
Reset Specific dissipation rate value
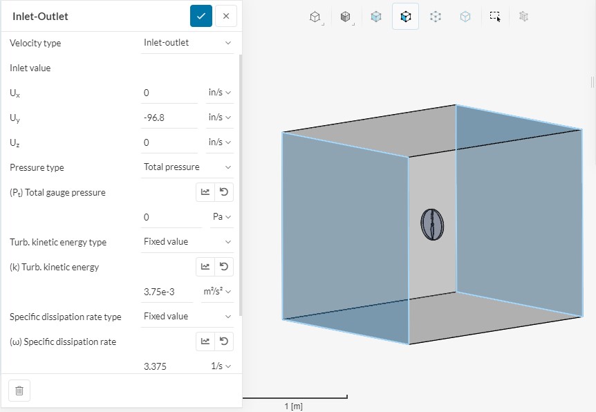224,341
